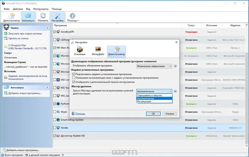Click Удалить из списка link
Screen dimensions: 249x157
click(x=18, y=38)
